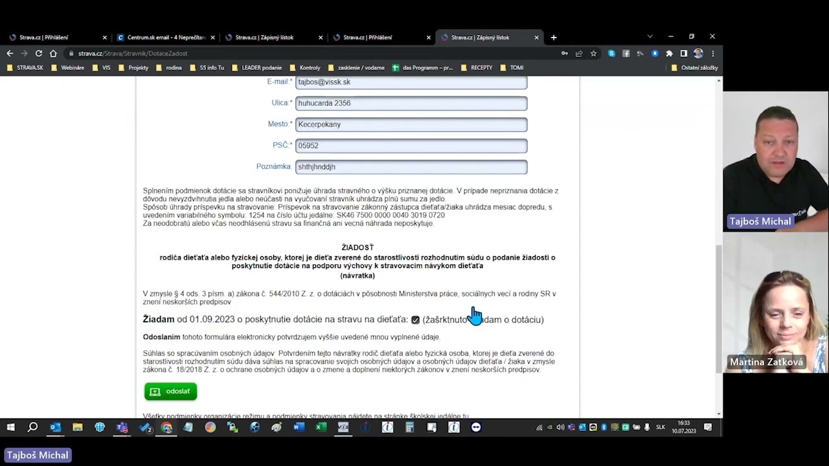The height and width of the screenshot is (466, 829).
Task: Go to the browser home page
Action: [53, 54]
